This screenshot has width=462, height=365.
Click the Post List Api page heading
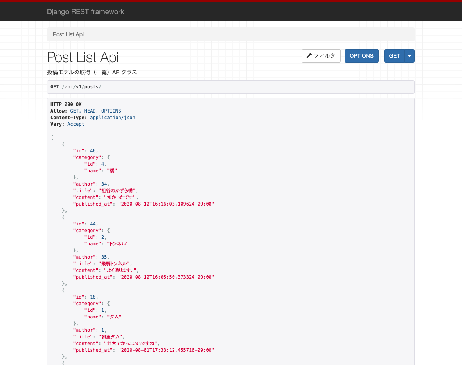pyautogui.click(x=83, y=57)
